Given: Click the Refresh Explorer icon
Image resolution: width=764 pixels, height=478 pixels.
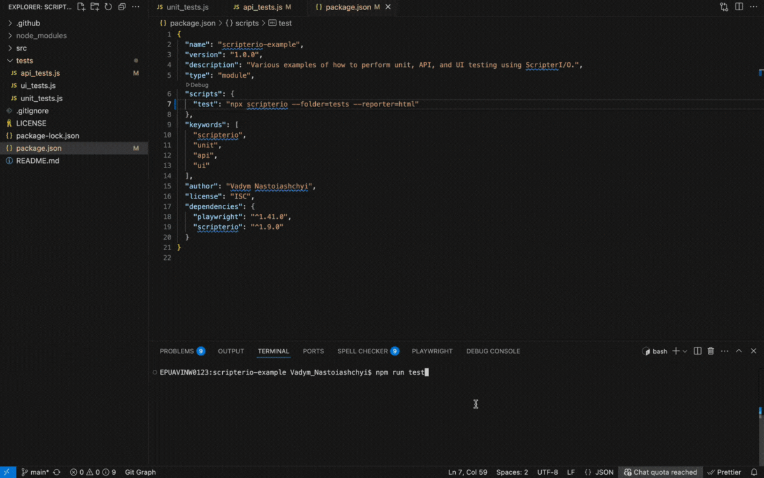Looking at the screenshot, I should (x=108, y=6).
